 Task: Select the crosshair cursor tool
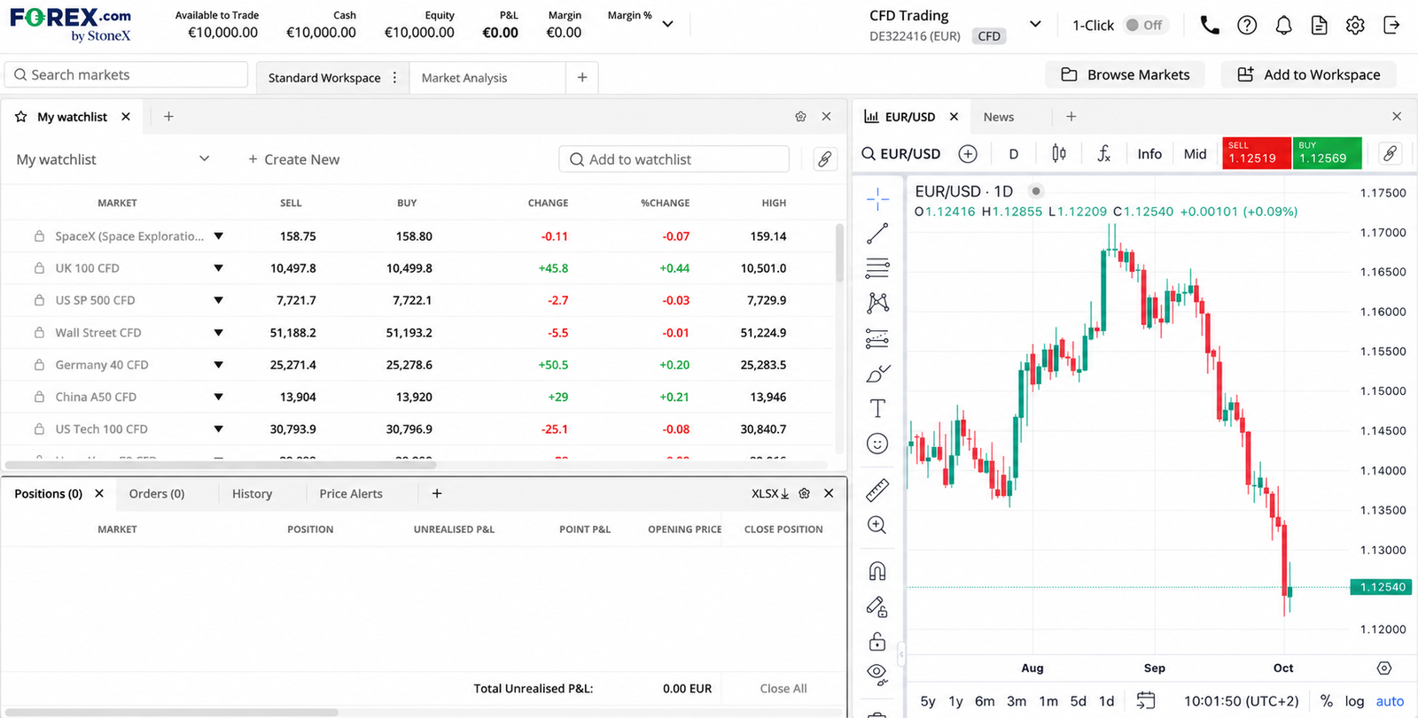pos(877,198)
